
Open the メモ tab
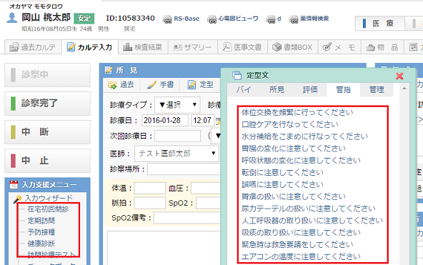pos(339,47)
